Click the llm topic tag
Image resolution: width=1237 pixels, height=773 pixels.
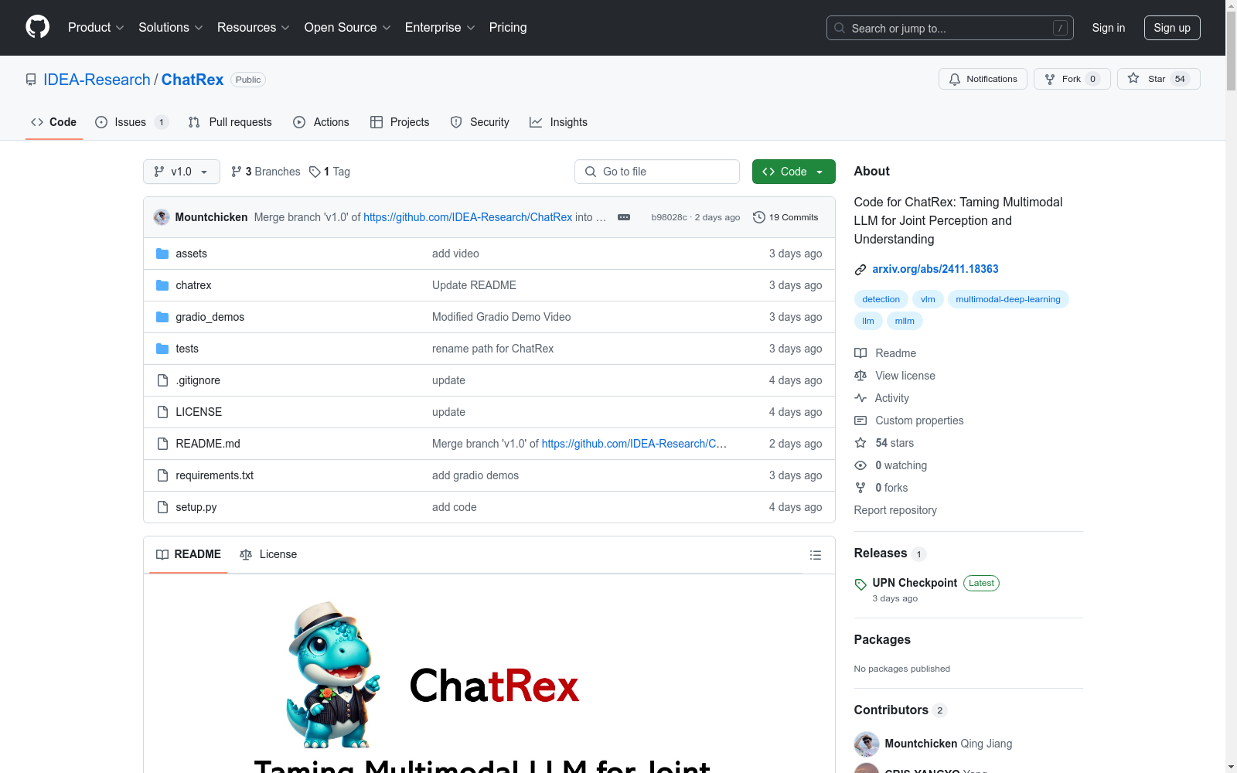(x=868, y=321)
